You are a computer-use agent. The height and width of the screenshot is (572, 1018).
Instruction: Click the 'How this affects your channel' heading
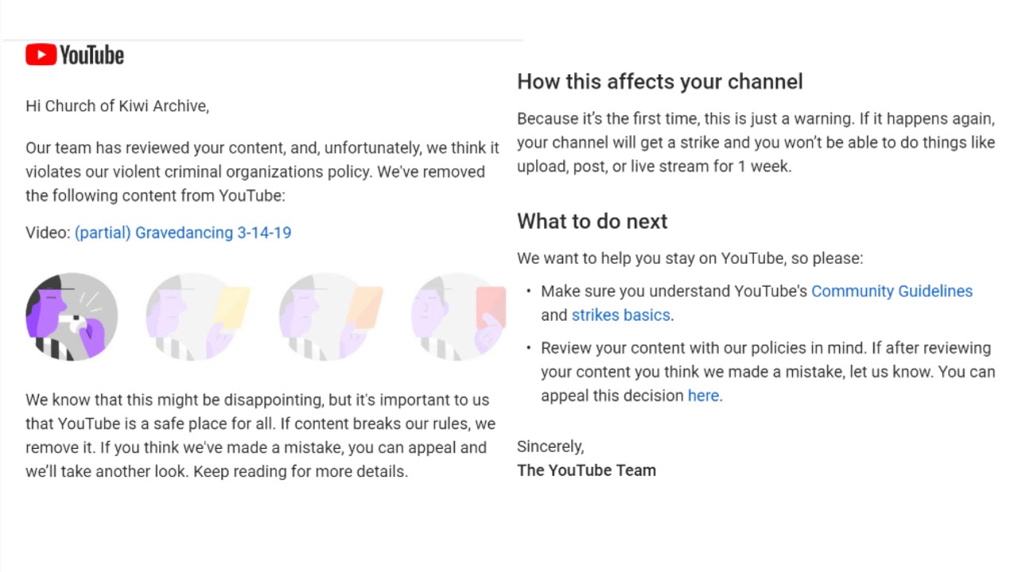[x=660, y=82]
